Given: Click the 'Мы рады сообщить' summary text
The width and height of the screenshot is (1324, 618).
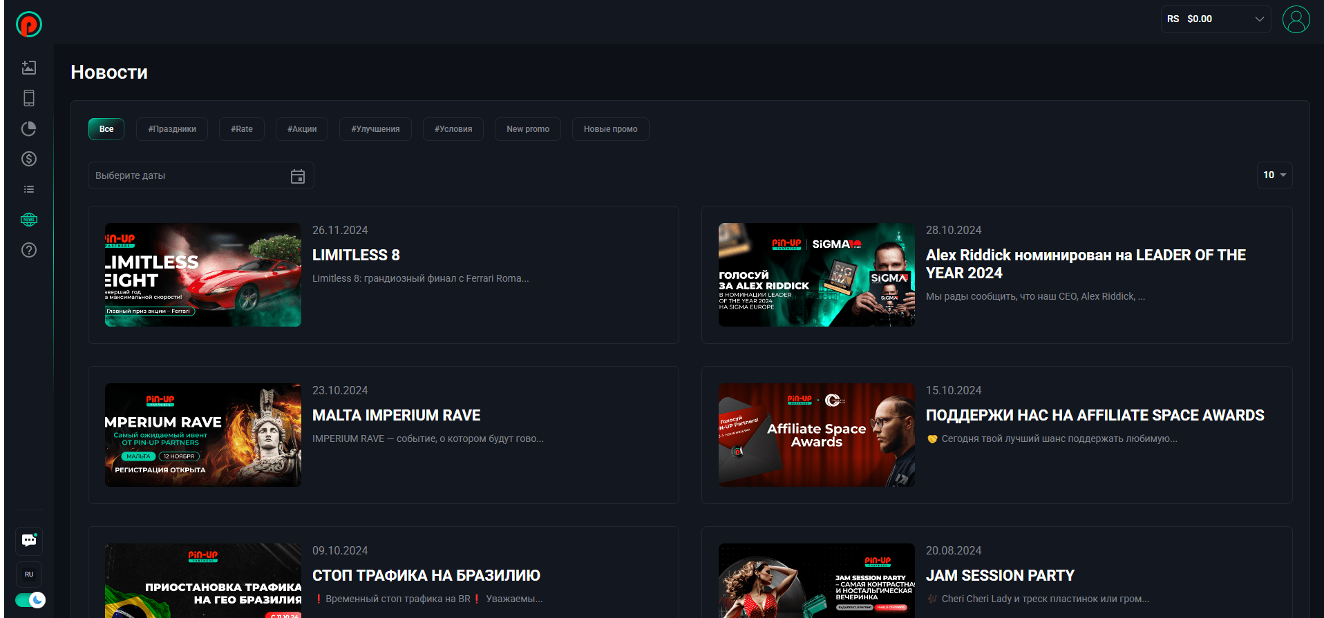Looking at the screenshot, I should 1035,297.
